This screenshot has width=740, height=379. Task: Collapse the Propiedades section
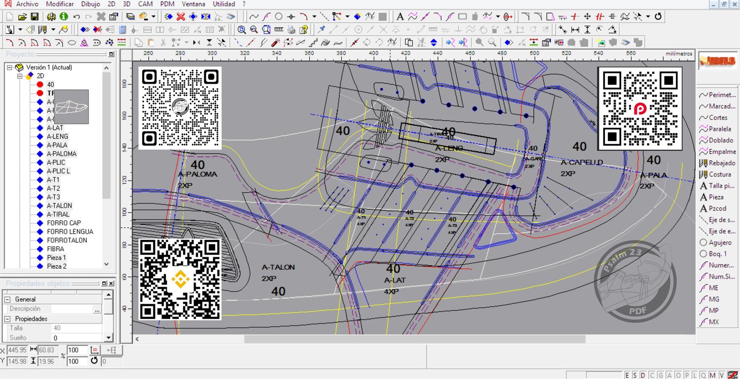[7, 319]
